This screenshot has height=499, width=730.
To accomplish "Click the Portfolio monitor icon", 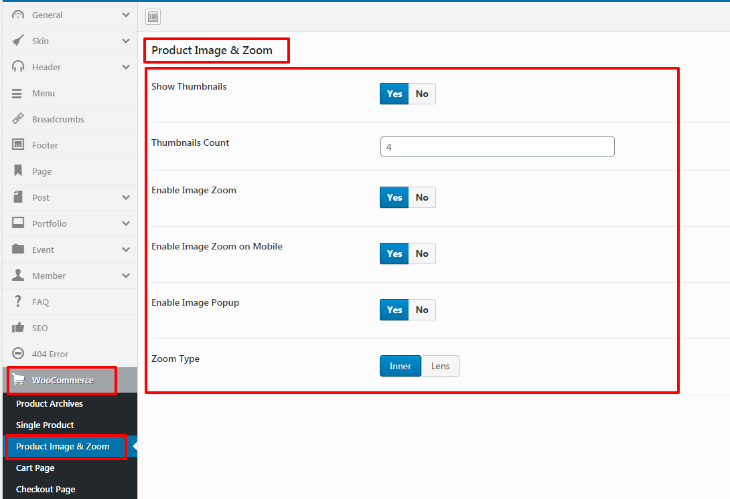I will [x=18, y=223].
